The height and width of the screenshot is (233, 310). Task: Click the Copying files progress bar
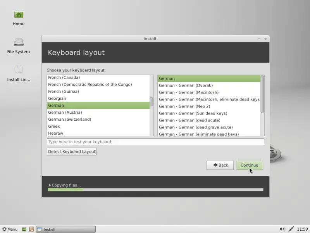pyautogui.click(x=155, y=190)
